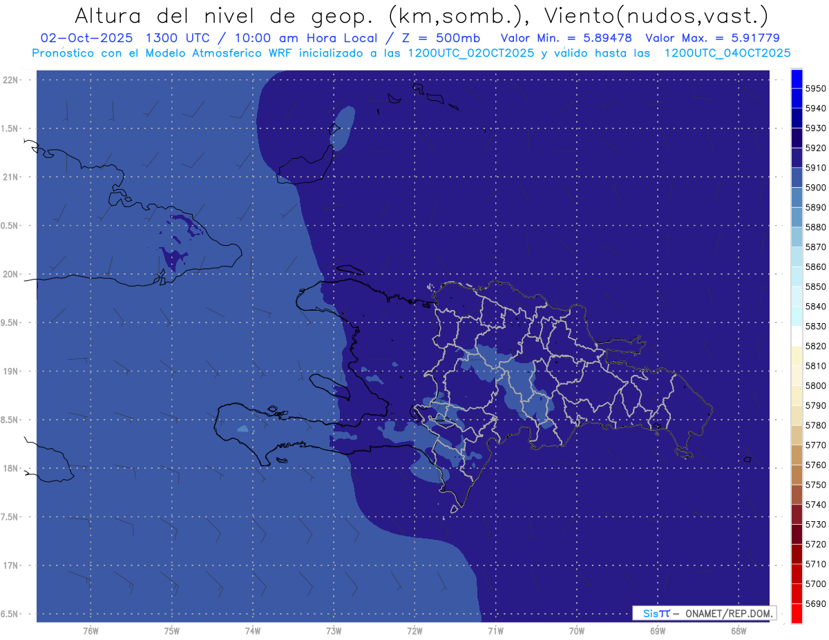Click the 69W longitude label
Image resolution: width=829 pixels, height=640 pixels.
[x=658, y=631]
